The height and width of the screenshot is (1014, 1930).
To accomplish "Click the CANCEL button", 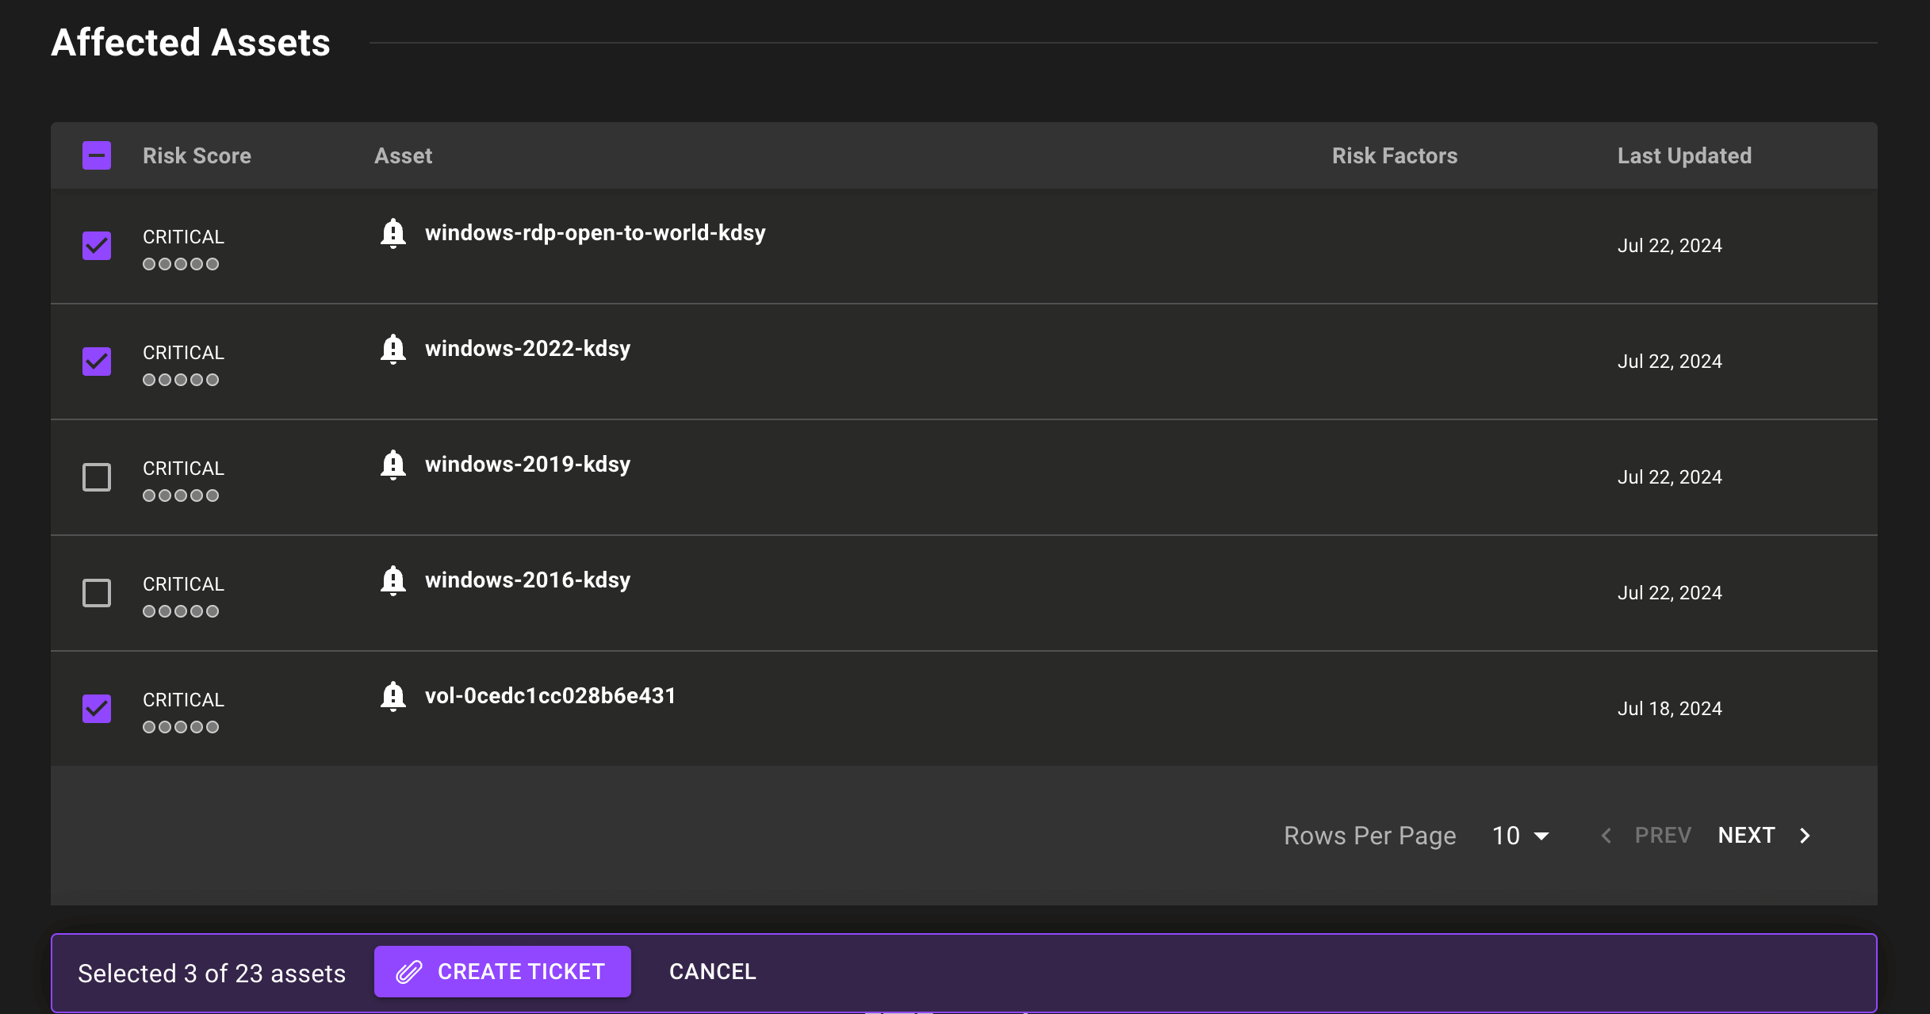I will click(712, 970).
